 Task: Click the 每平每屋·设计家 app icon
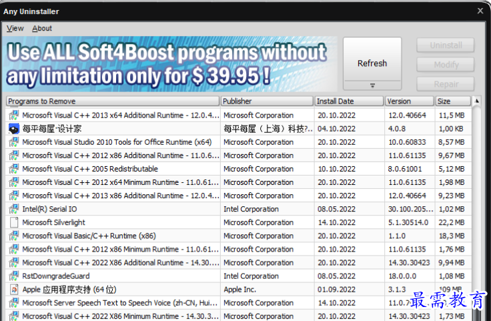point(13,129)
